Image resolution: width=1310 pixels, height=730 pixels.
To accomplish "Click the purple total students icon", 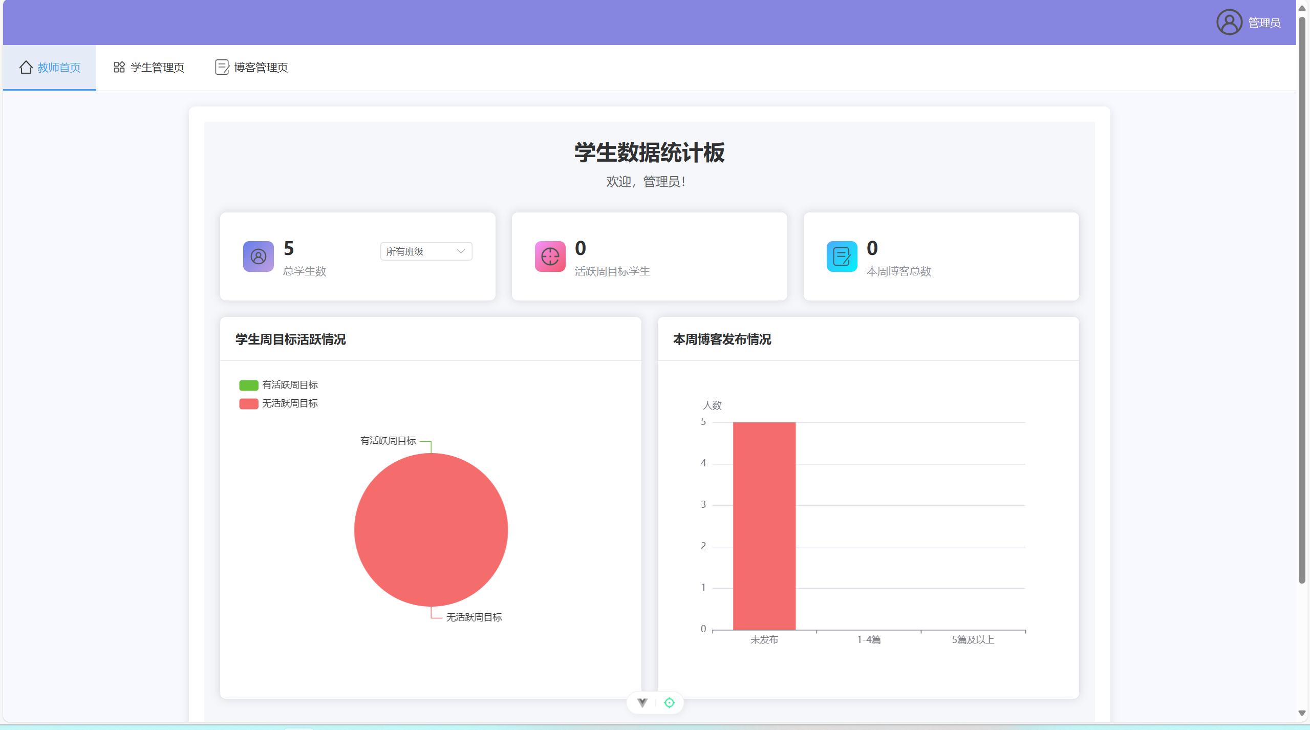I will coord(258,256).
